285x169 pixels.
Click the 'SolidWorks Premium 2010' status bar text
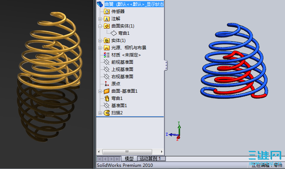(x=125, y=165)
